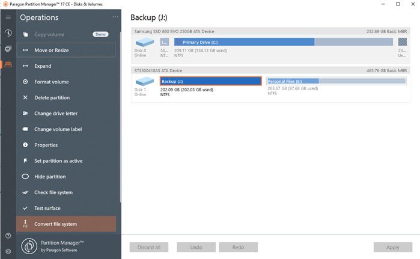Click the Operations panel scrollbar
Viewport: 420px width, 259px height.
tap(120, 117)
